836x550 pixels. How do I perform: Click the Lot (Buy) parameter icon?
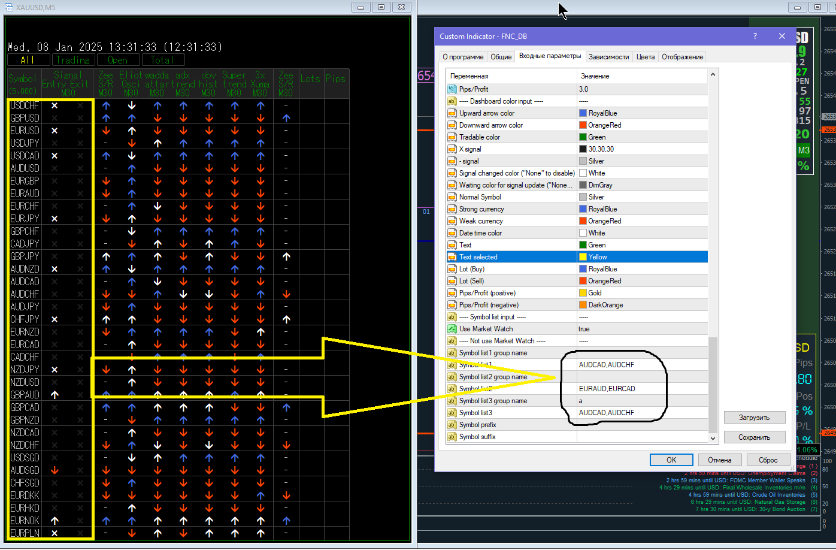pyautogui.click(x=452, y=269)
